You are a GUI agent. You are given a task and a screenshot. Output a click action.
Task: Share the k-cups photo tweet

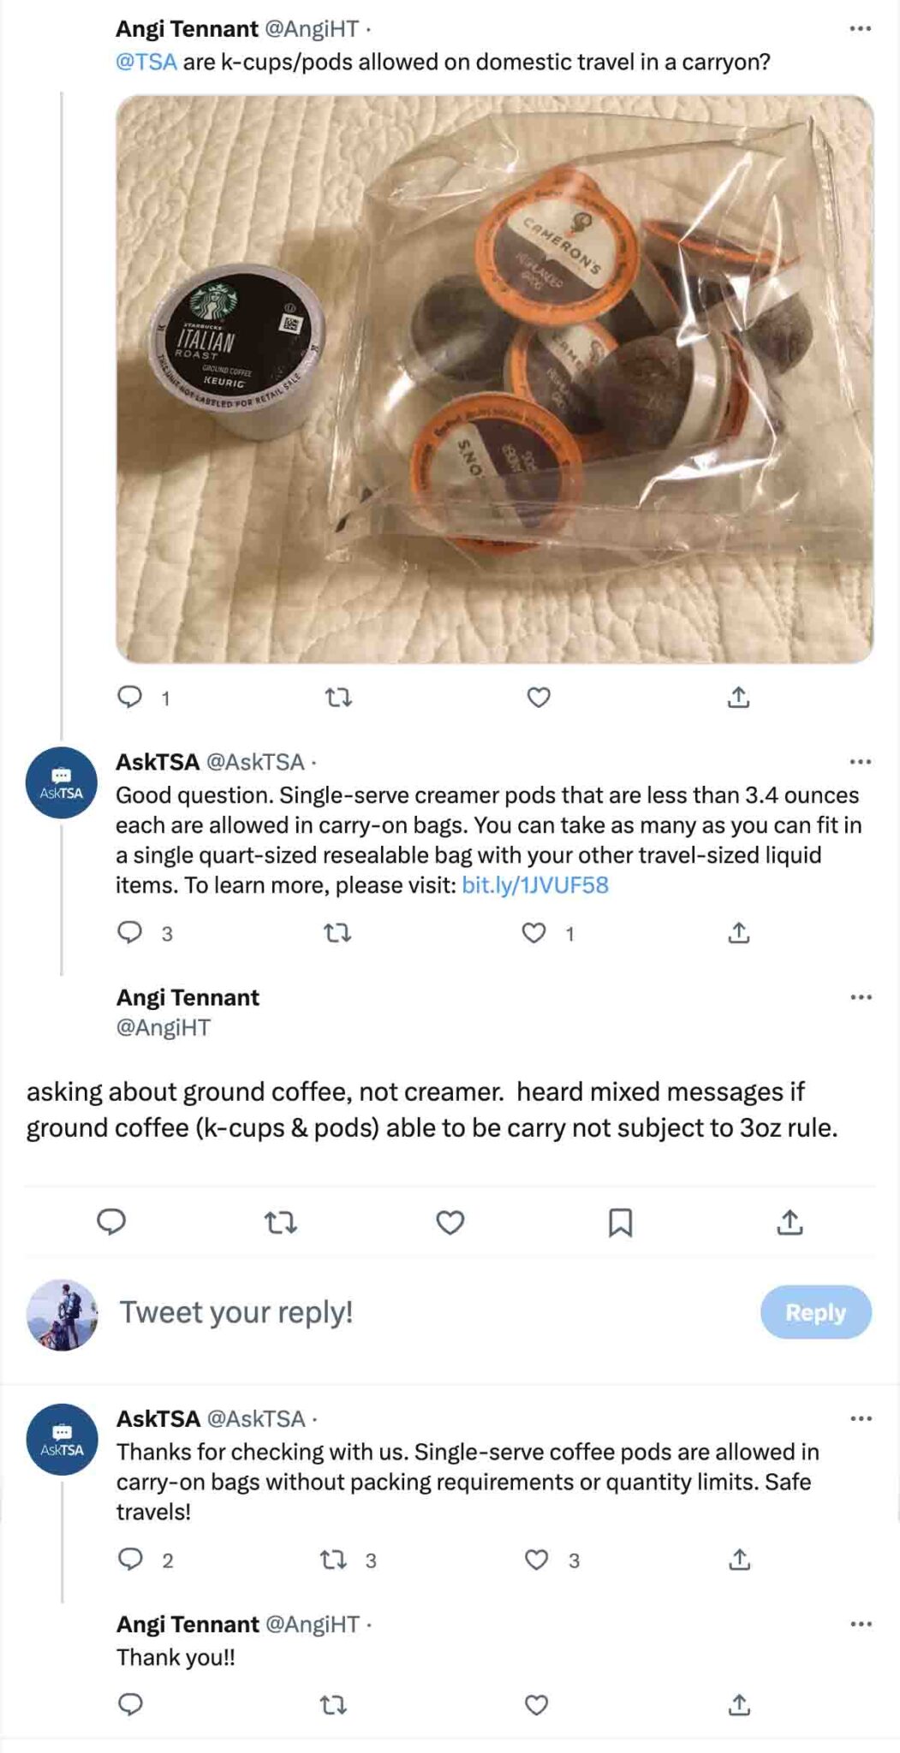pyautogui.click(x=738, y=698)
